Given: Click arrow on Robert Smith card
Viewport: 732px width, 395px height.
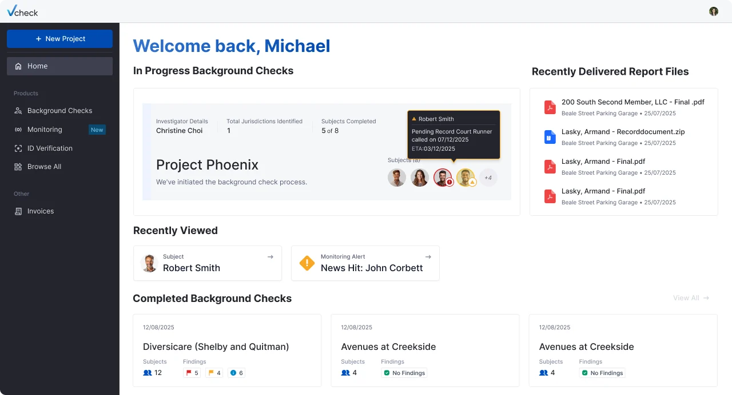Looking at the screenshot, I should pos(270,257).
